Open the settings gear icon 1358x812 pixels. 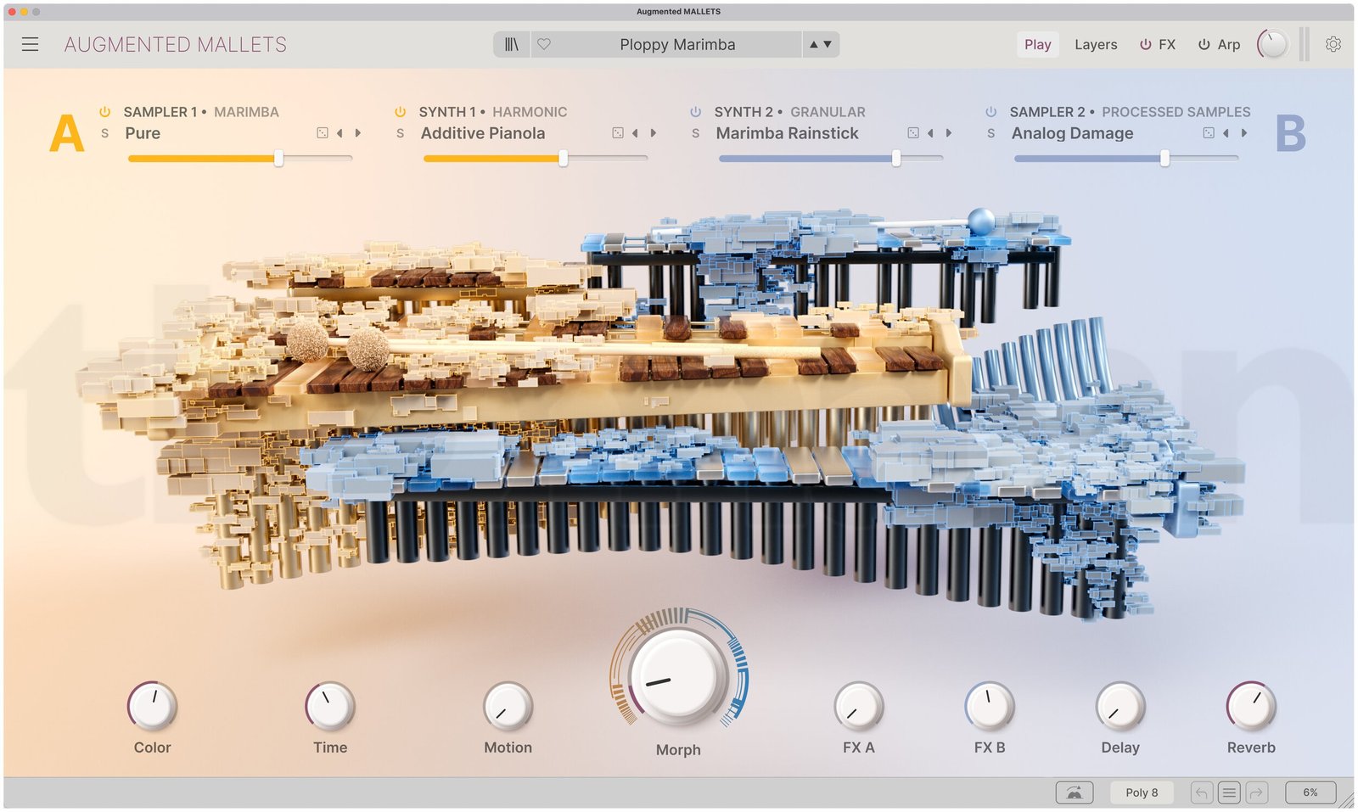[x=1333, y=44]
